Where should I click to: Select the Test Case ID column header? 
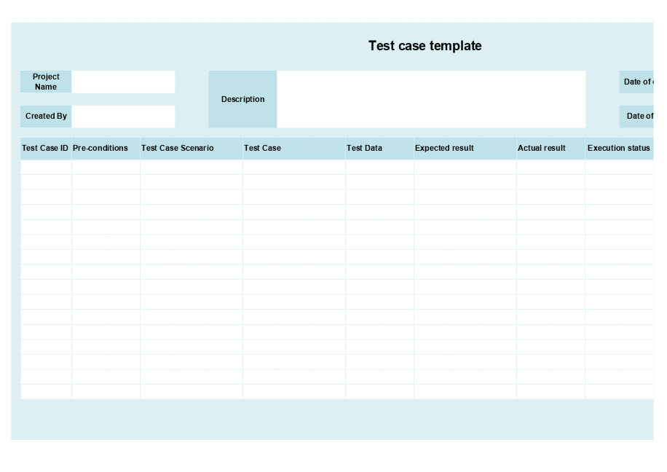(45, 148)
